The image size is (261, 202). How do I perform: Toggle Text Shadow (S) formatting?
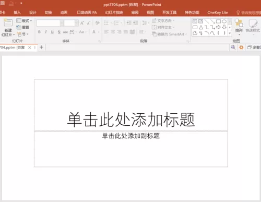pos(59,32)
